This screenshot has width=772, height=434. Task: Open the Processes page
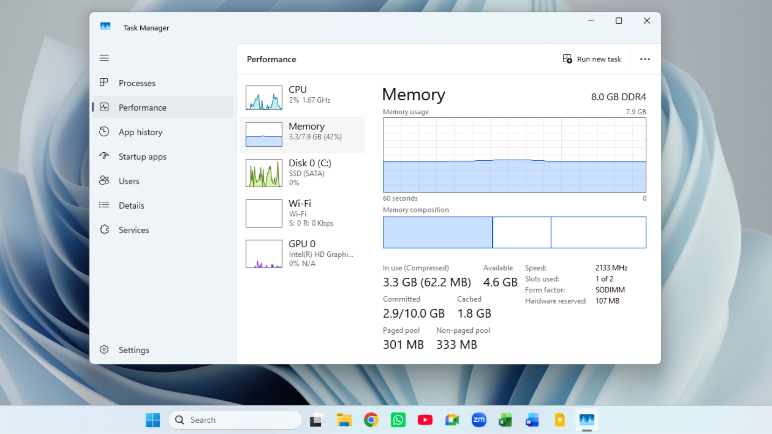pos(163,83)
